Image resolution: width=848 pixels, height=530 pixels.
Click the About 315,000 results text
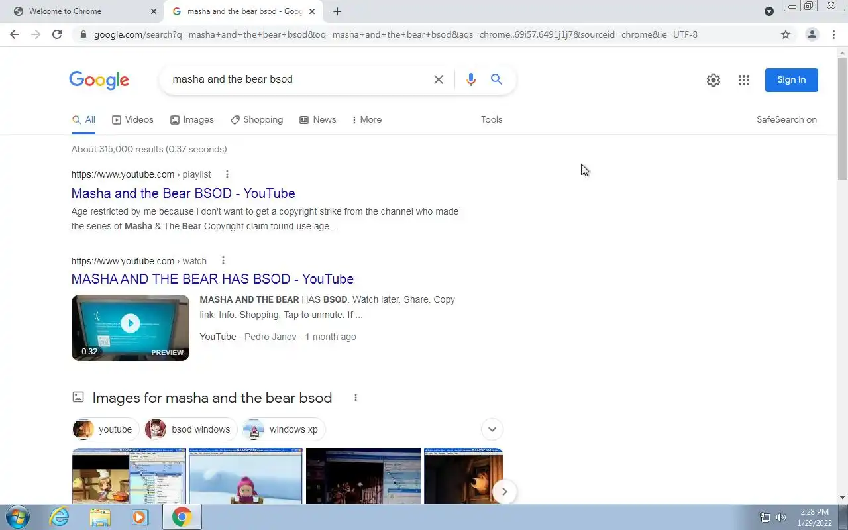(149, 149)
